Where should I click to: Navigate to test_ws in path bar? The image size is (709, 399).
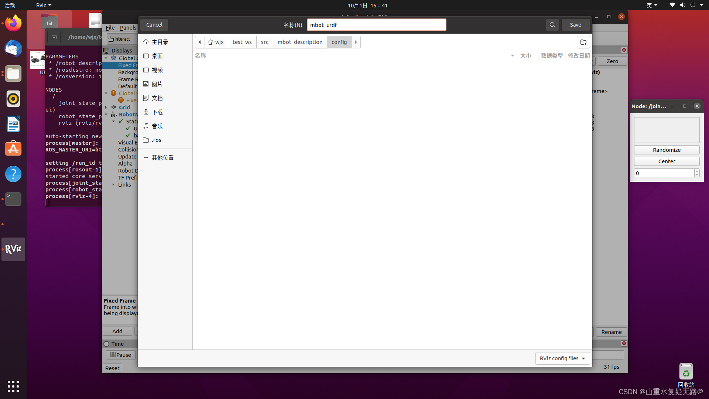coord(242,42)
